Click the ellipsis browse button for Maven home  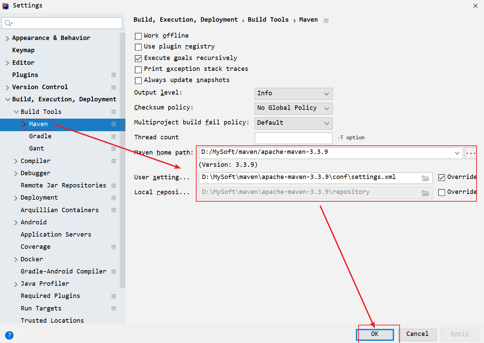coord(470,153)
